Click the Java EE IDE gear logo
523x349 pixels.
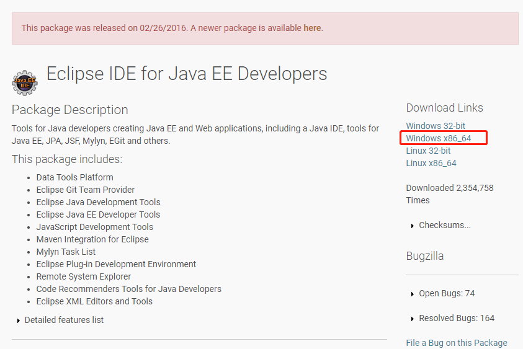tap(25, 82)
